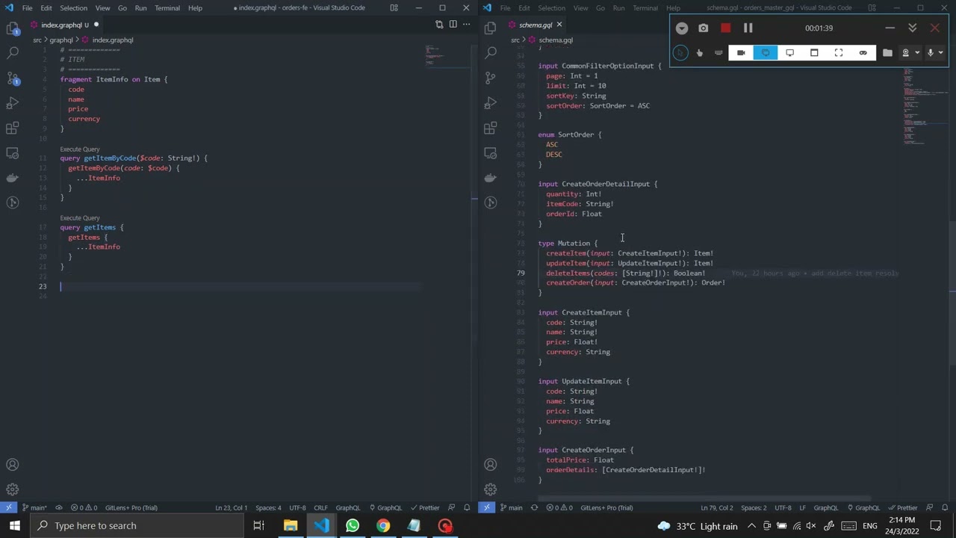Click CRLF line ending in left status bar
Screen dimensions: 956x538
320,507
